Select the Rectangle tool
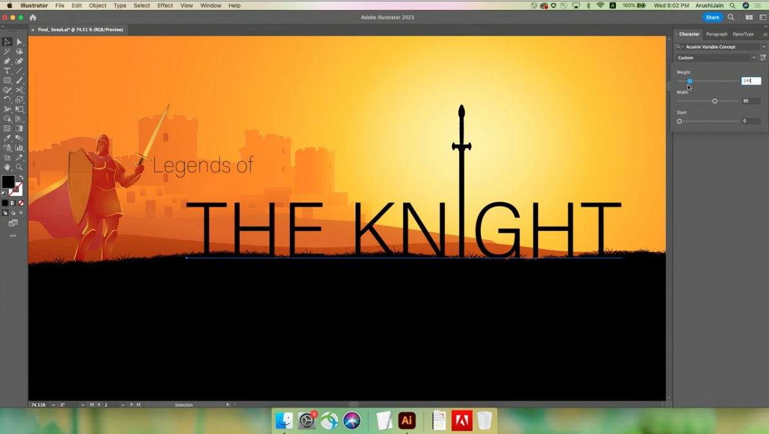The image size is (769, 434). coord(7,80)
